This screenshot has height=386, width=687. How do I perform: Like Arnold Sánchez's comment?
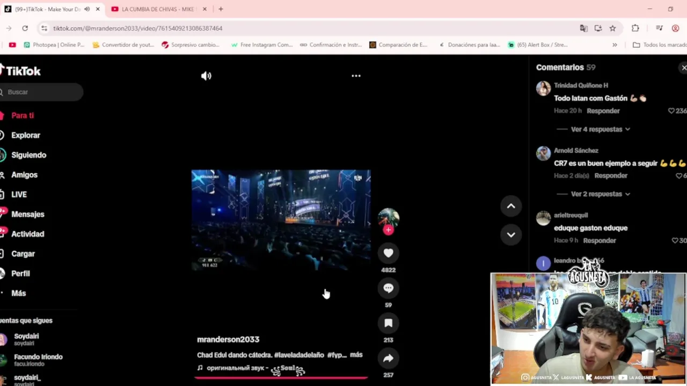pyautogui.click(x=678, y=176)
